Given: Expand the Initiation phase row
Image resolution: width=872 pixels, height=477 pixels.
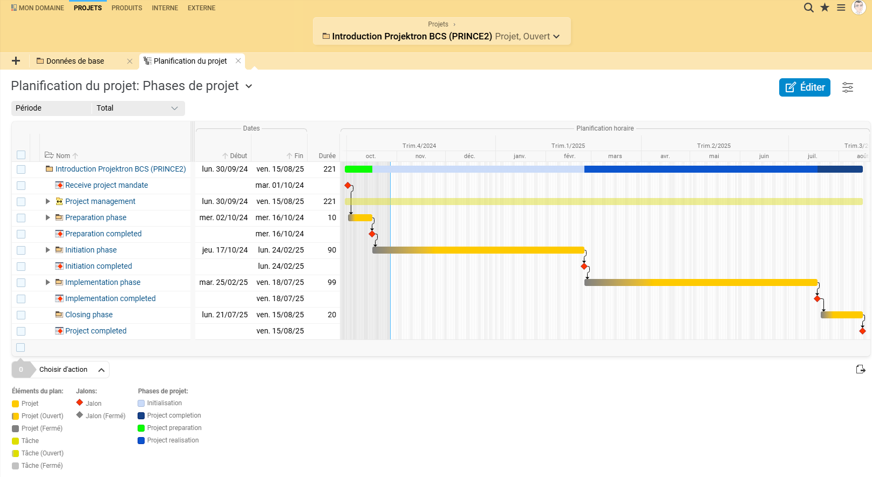Looking at the screenshot, I should [x=47, y=250].
